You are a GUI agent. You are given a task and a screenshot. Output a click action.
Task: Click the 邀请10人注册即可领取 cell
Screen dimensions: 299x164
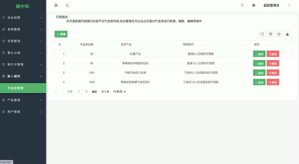click(201, 63)
